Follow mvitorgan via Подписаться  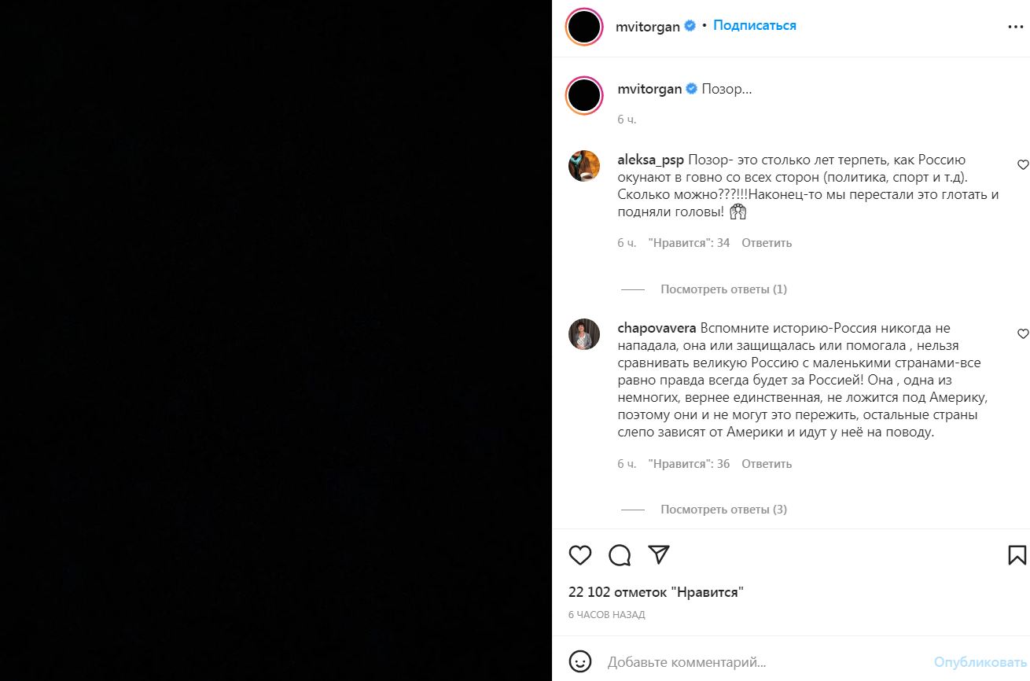pyautogui.click(x=755, y=25)
